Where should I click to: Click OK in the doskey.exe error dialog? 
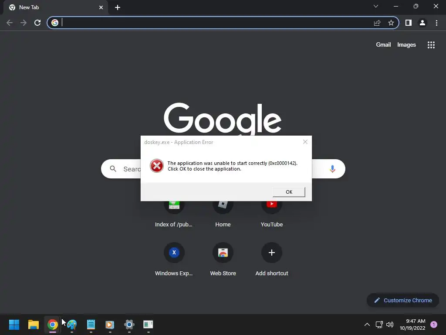pos(289,192)
